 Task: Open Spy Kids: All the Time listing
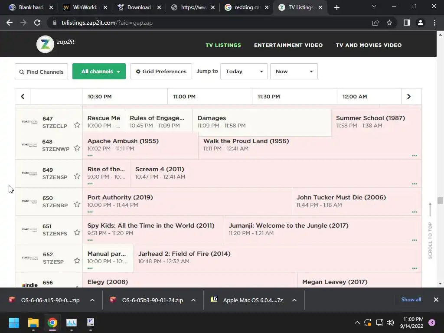[153, 230]
